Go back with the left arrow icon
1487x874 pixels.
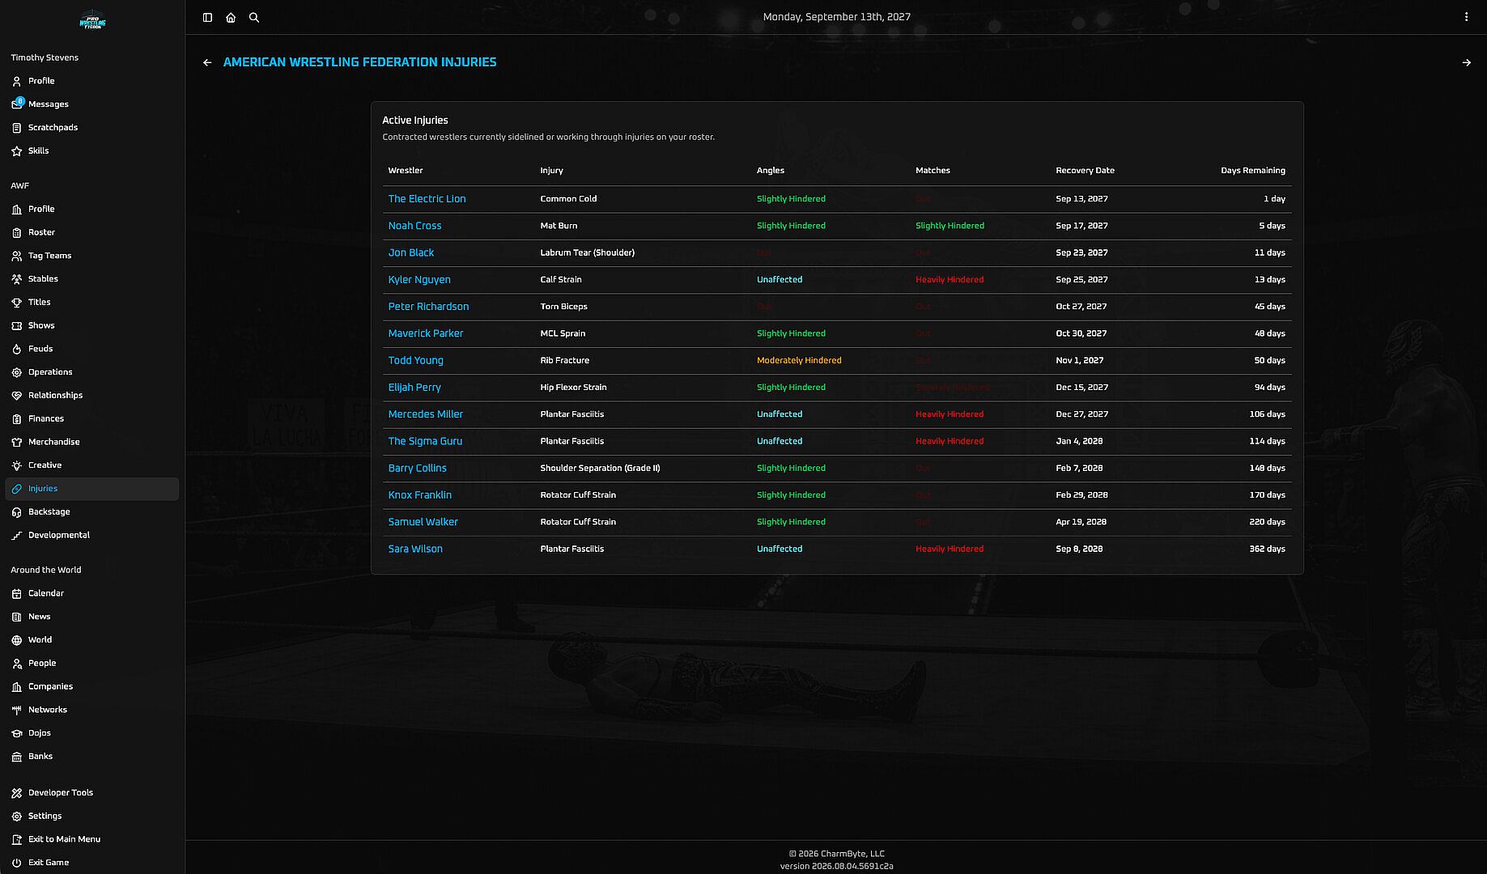pos(207,62)
